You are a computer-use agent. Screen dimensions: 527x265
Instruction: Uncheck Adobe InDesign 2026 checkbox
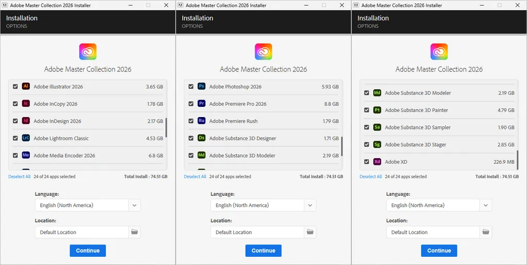[x=15, y=121]
